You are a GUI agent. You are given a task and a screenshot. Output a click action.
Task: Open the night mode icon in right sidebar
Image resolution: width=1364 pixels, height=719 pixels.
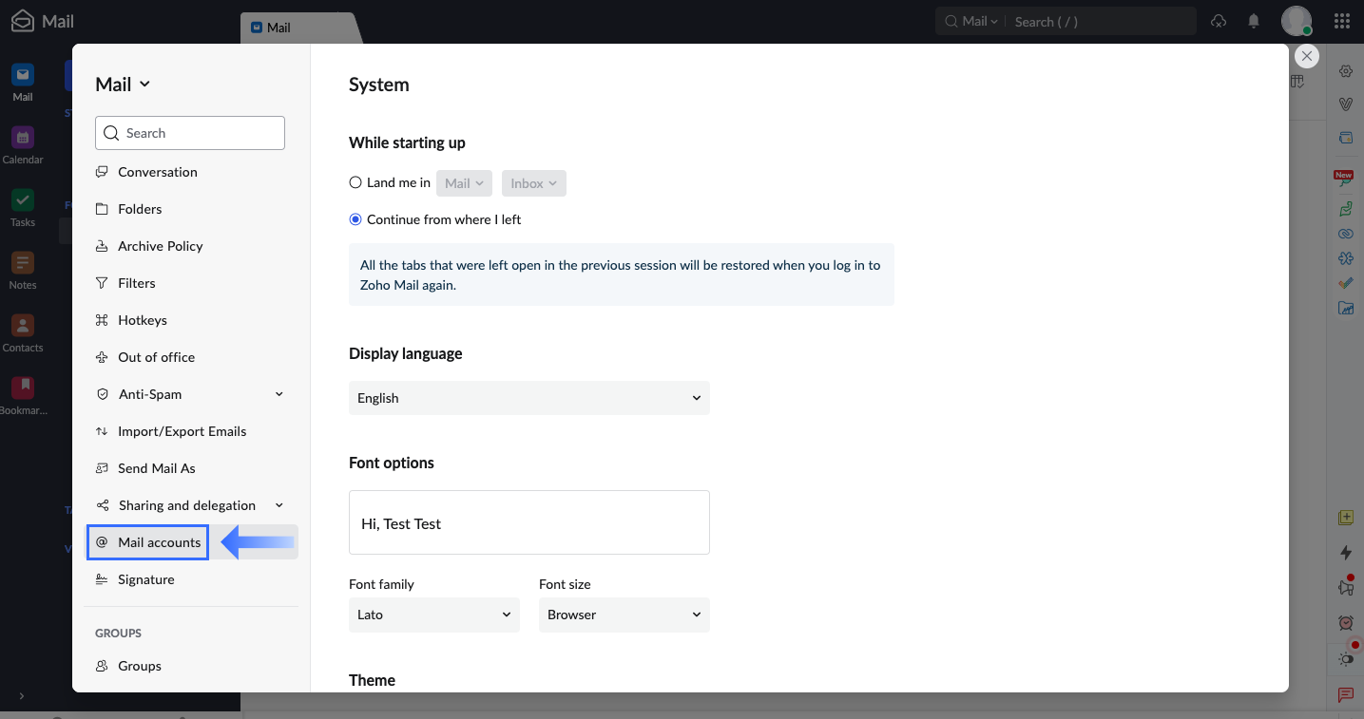[1345, 658]
